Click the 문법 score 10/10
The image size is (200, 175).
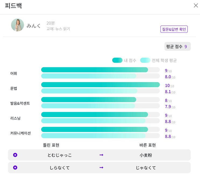pyautogui.click(x=169, y=86)
